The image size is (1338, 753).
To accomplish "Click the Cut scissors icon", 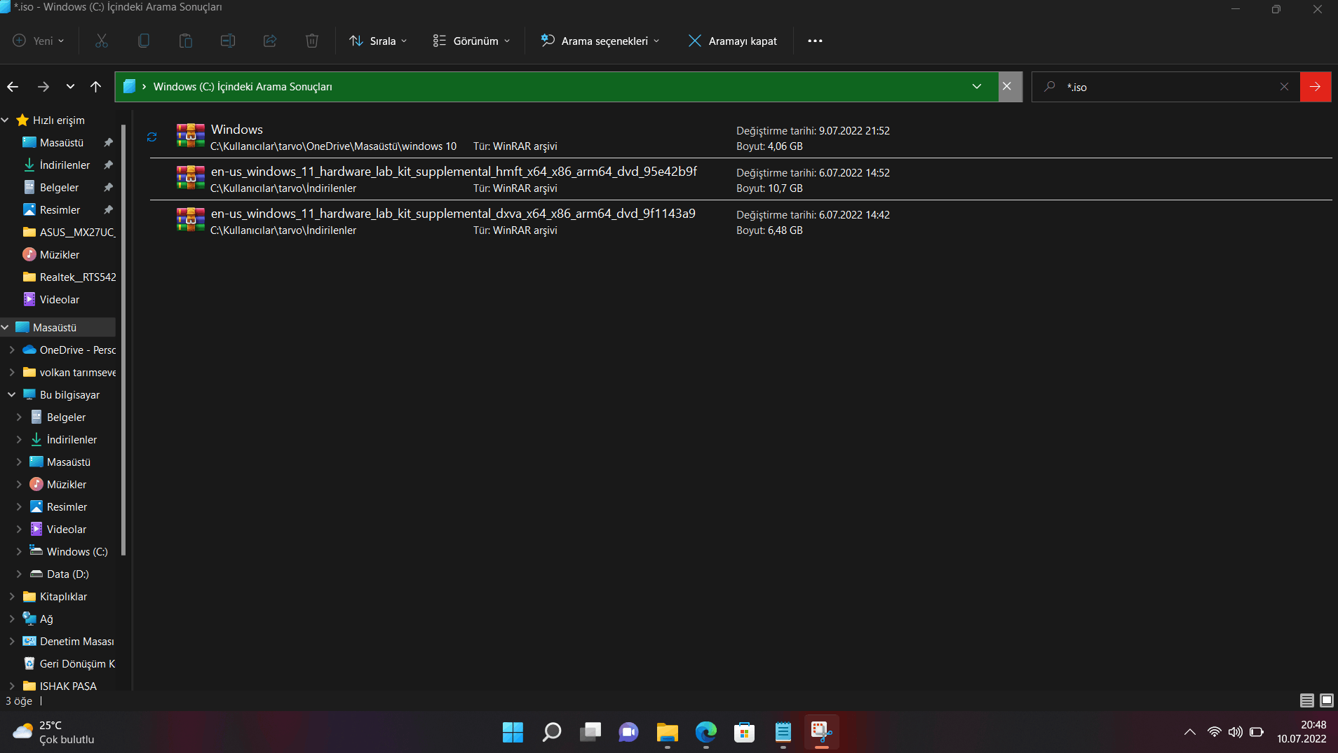I will pos(102,41).
